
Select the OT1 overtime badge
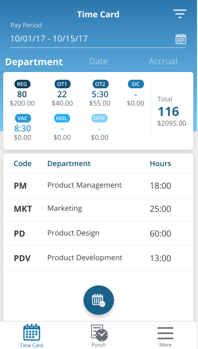tap(62, 84)
